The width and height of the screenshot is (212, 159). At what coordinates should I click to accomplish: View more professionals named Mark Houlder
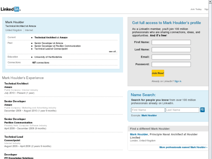pos(183,147)
